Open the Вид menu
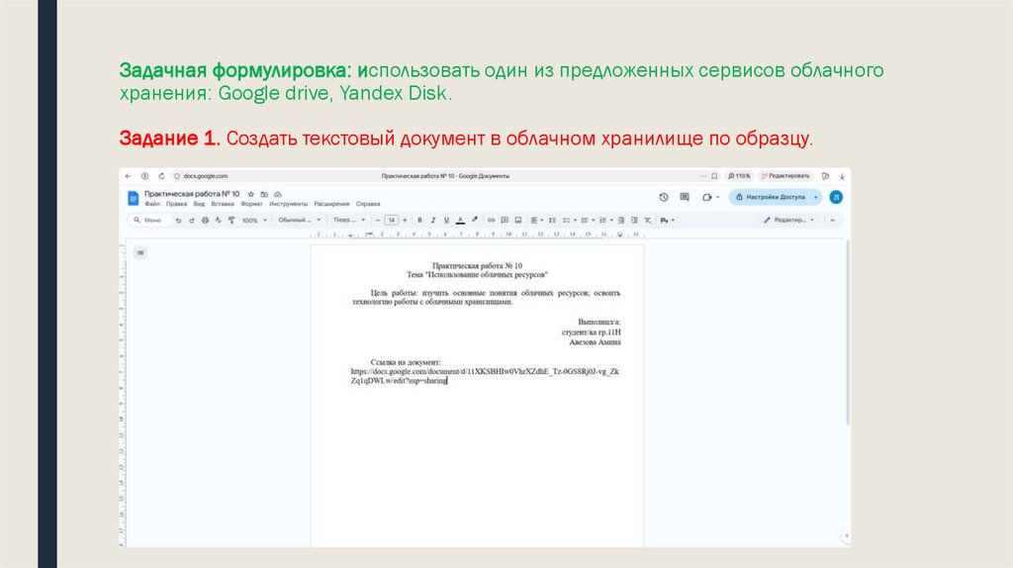This screenshot has height=568, width=1013. (199, 204)
